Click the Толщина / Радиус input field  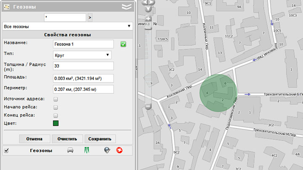[x=83, y=66]
